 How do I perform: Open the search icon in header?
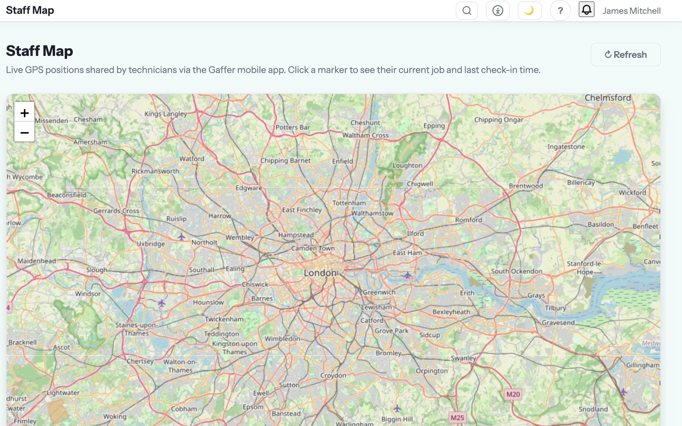coord(467,11)
